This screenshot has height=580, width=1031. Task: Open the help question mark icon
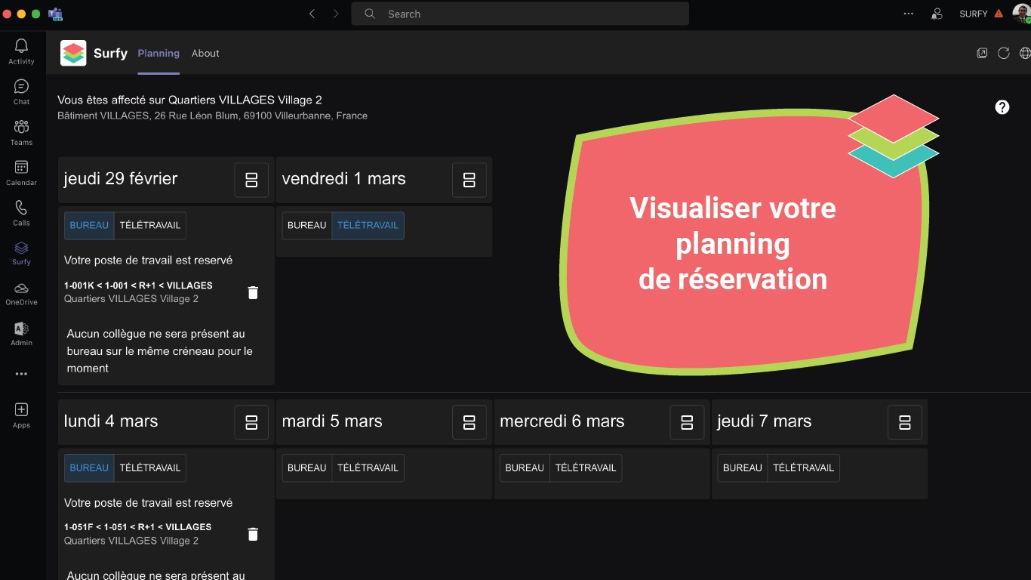coord(1002,107)
